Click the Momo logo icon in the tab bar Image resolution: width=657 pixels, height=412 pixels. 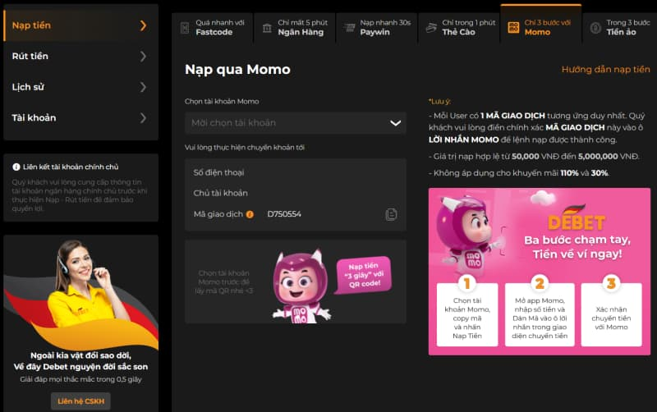[513, 28]
